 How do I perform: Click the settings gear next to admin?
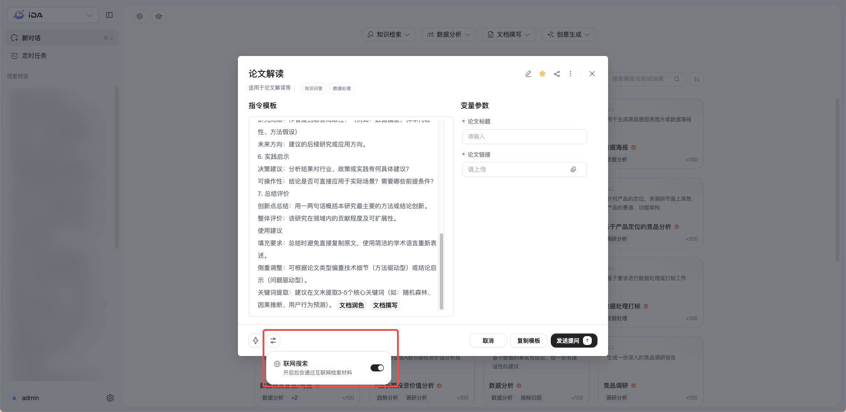pyautogui.click(x=110, y=398)
